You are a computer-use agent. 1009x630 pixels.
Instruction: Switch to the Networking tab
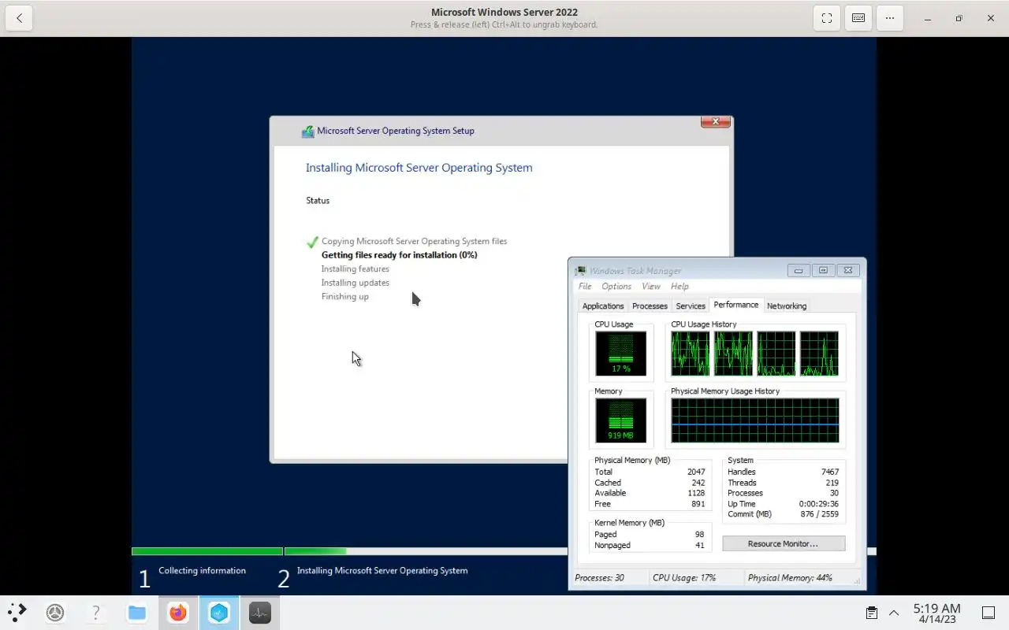click(787, 306)
